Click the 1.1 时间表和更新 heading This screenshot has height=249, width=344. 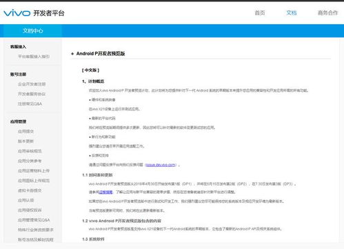97,175
